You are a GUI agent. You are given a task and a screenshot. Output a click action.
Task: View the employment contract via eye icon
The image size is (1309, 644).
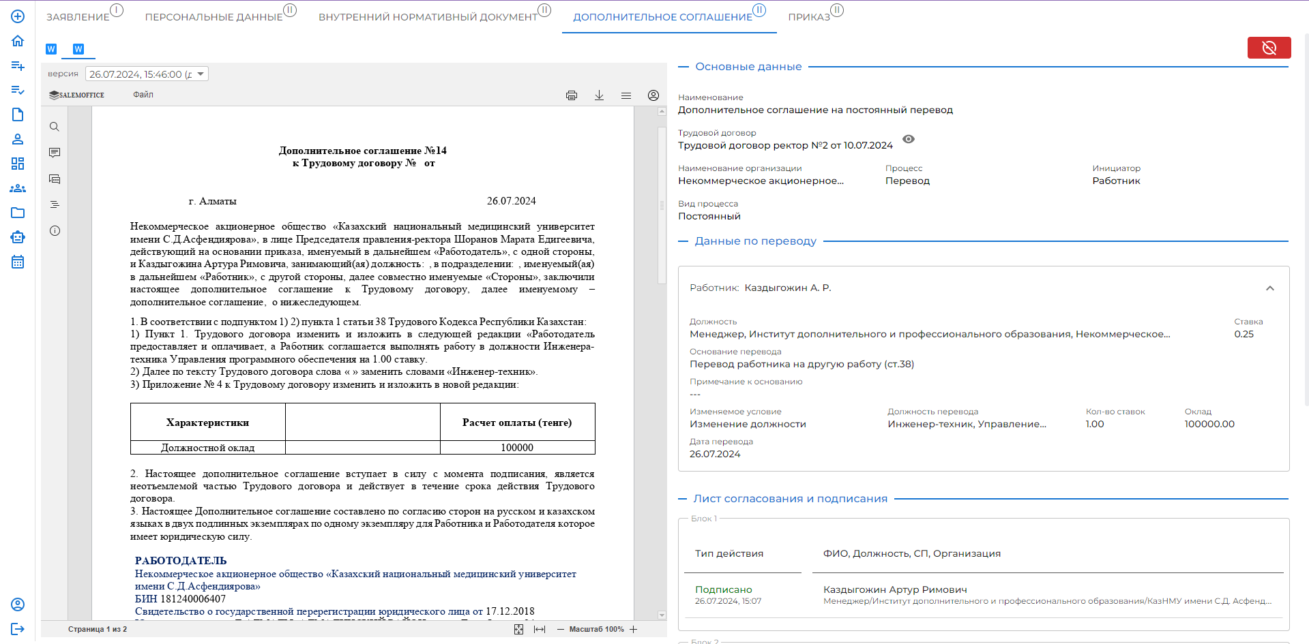[x=908, y=139]
